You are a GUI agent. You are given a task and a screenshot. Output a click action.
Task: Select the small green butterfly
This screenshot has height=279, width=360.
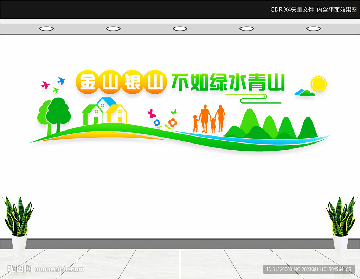click(174, 112)
